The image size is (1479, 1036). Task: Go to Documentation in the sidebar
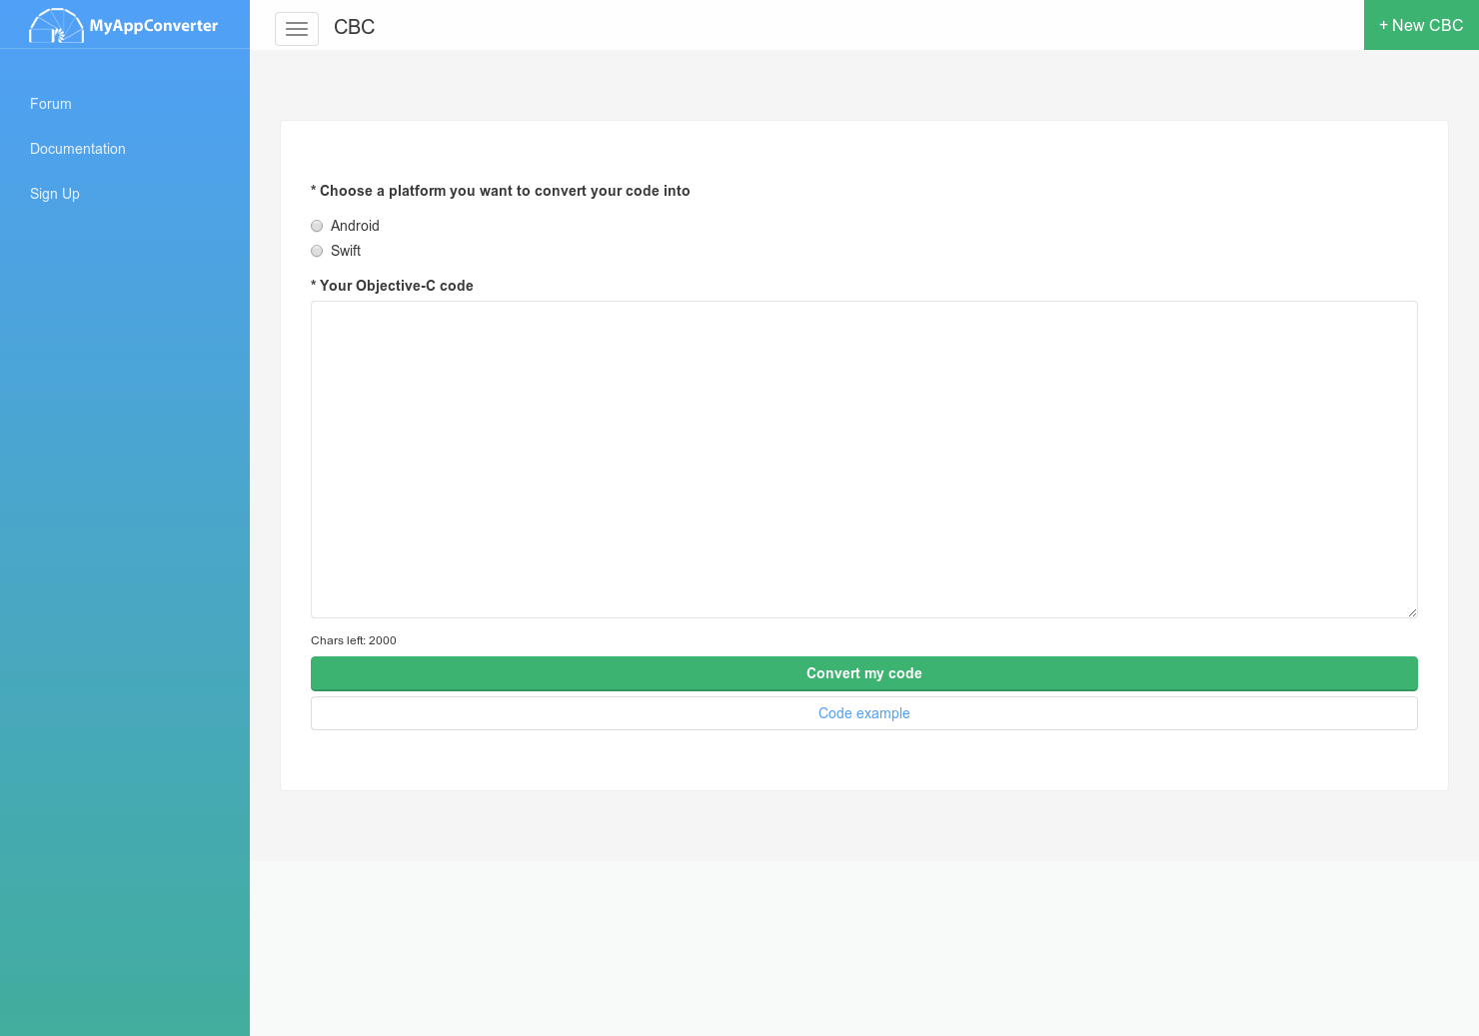[x=78, y=149]
